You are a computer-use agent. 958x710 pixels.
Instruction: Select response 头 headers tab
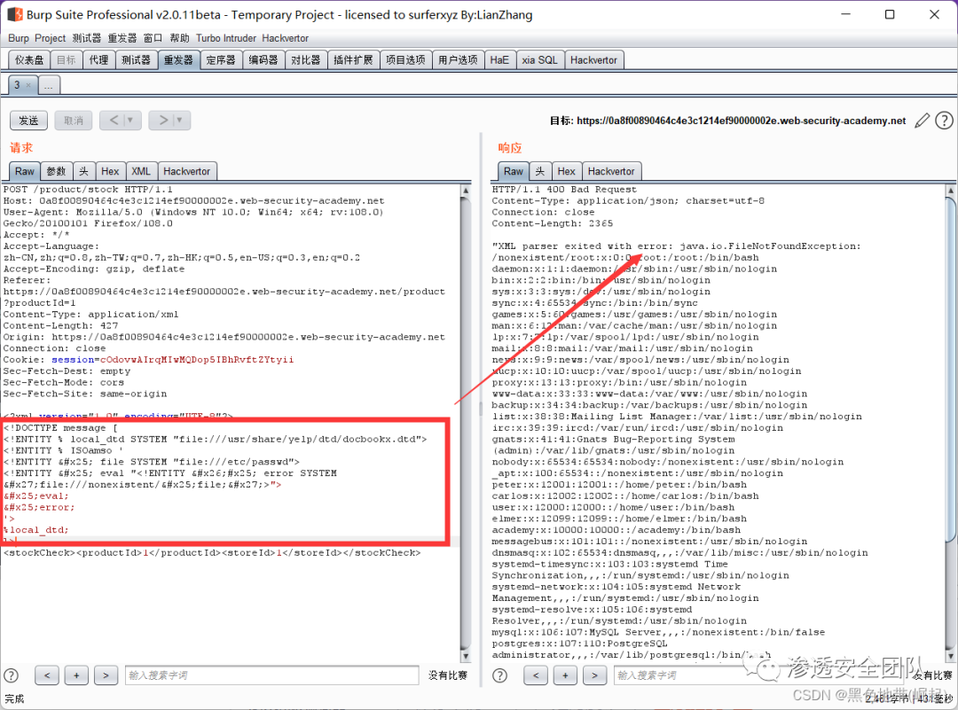[540, 172]
